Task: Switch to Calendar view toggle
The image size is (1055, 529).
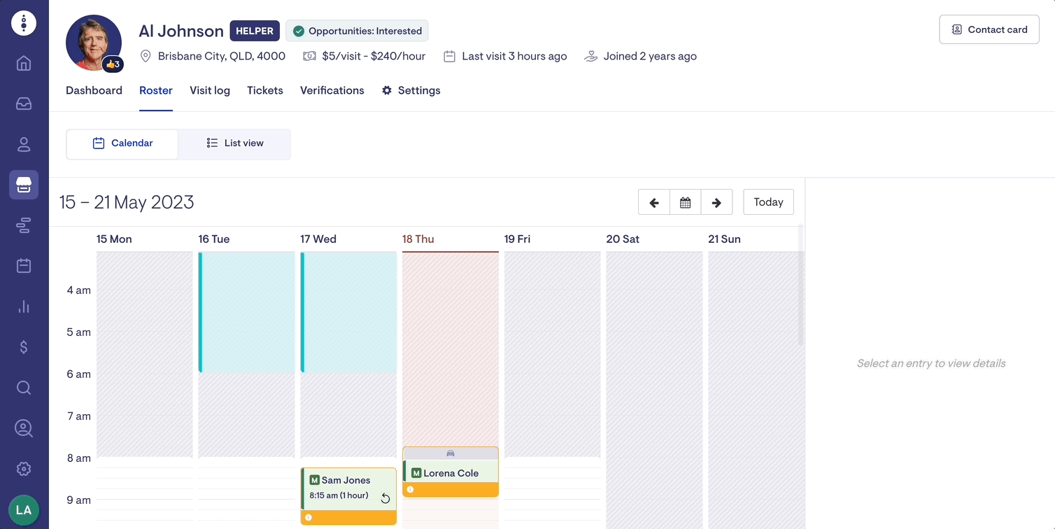Action: pyautogui.click(x=122, y=143)
